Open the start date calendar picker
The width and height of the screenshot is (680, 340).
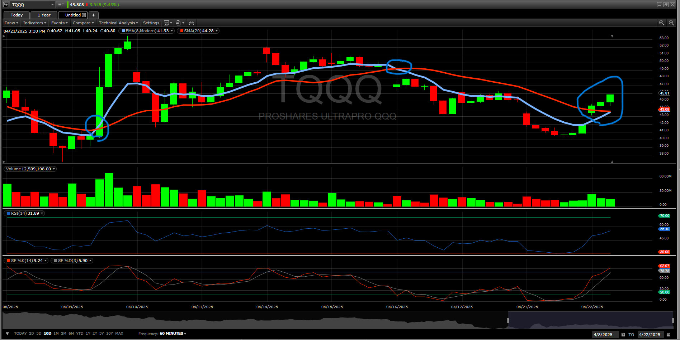(x=623, y=335)
